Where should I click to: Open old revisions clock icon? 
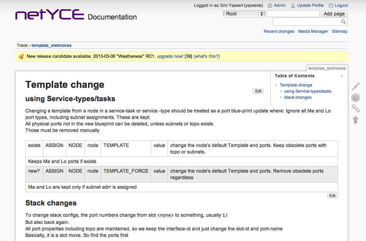tap(356, 97)
